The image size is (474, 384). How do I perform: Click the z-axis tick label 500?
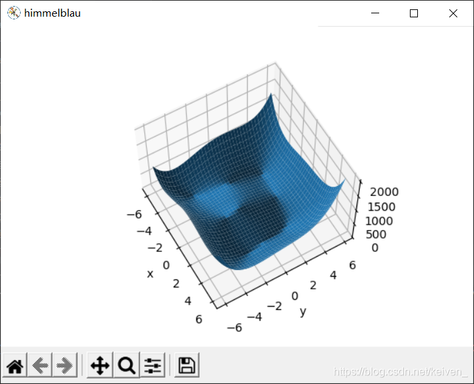click(376, 235)
